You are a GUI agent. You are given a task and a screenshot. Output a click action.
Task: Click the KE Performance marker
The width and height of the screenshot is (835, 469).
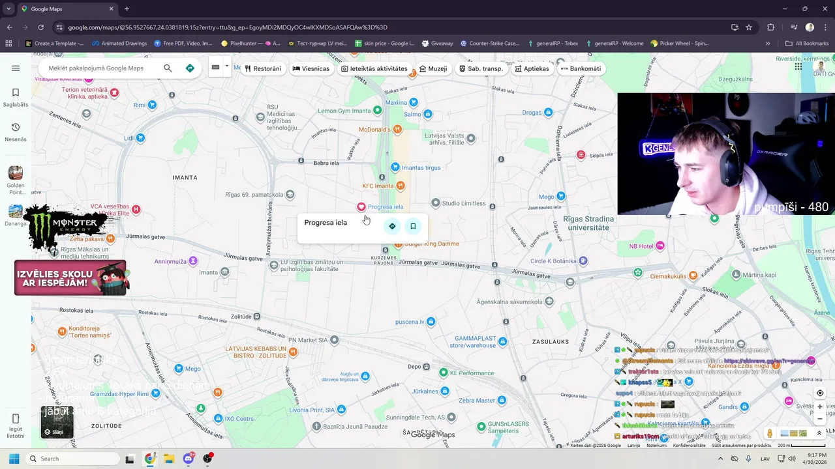coord(444,373)
